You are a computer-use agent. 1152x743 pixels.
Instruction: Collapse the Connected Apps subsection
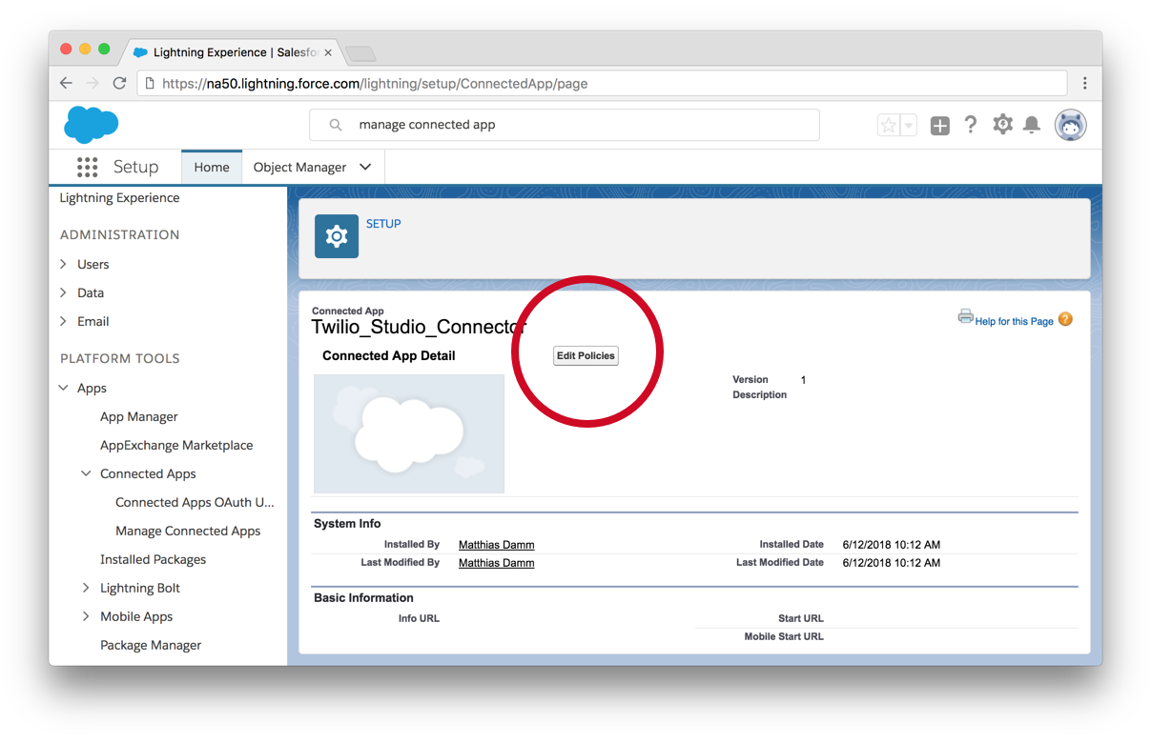(87, 473)
